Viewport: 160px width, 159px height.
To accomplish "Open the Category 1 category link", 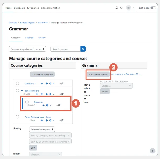I will point(30,84).
